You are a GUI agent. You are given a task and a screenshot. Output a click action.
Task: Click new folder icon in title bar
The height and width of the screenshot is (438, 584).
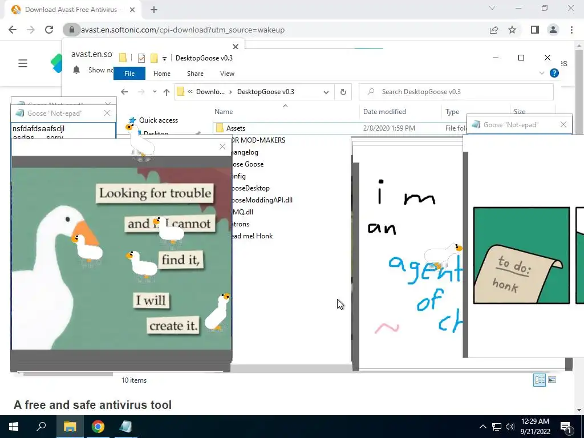tap(154, 58)
